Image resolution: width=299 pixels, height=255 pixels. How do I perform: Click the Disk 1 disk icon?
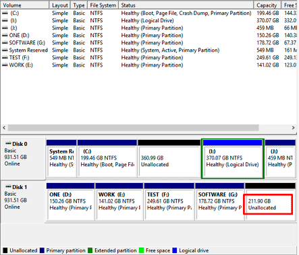[8, 186]
